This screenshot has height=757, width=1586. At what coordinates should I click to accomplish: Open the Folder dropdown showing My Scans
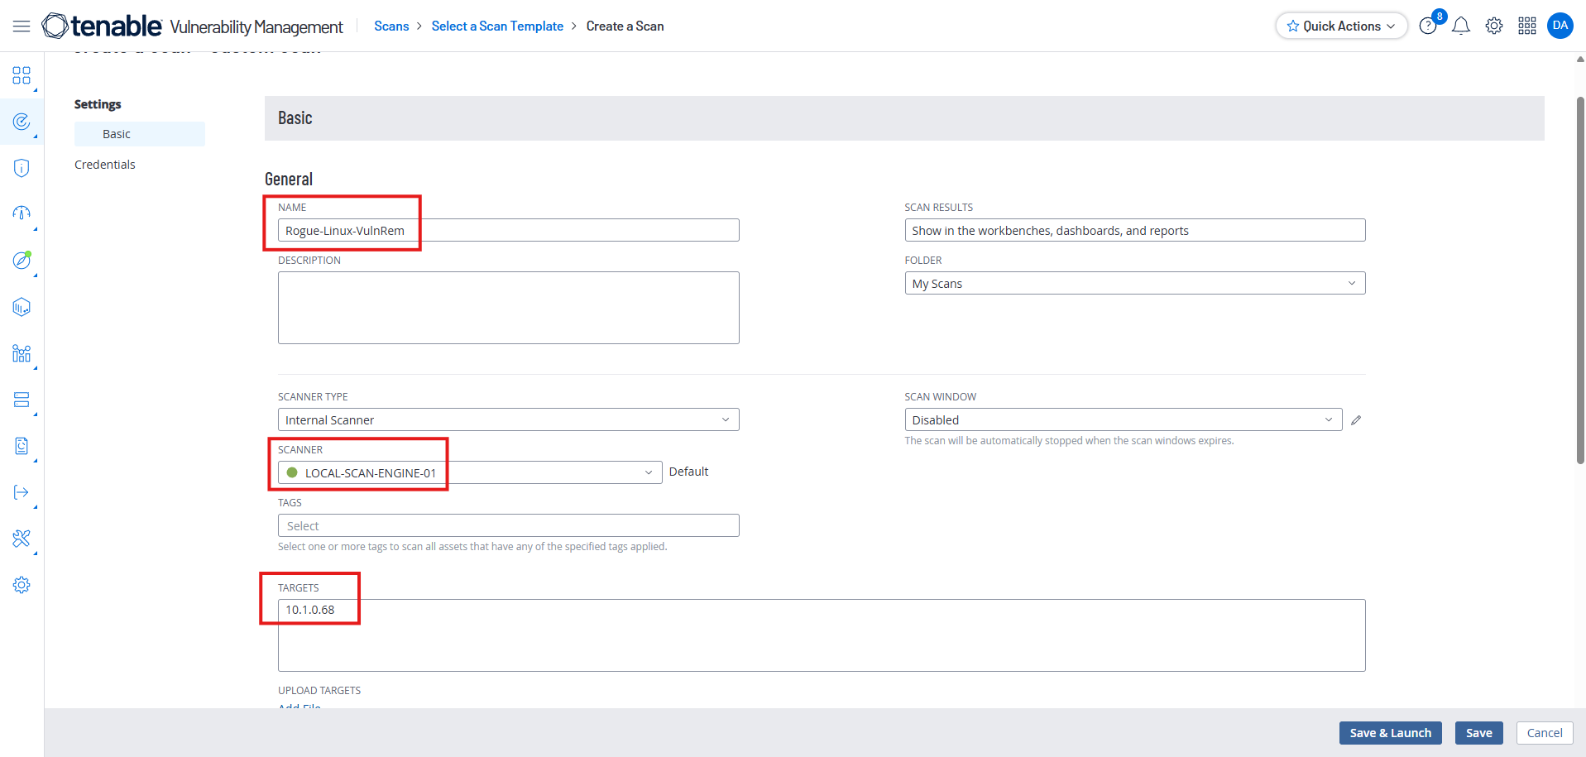1134,283
